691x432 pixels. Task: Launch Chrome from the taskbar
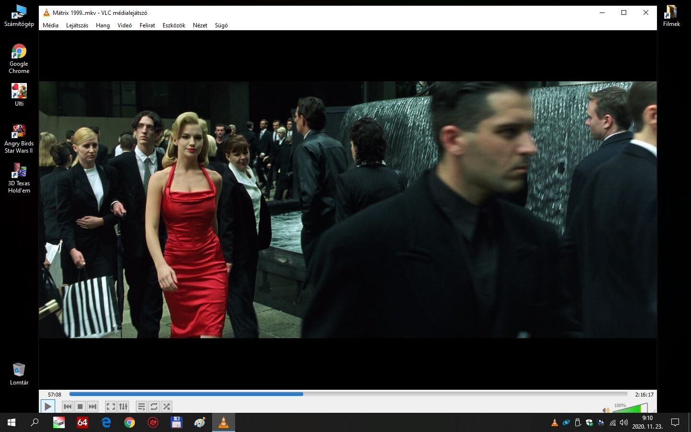[130, 422]
